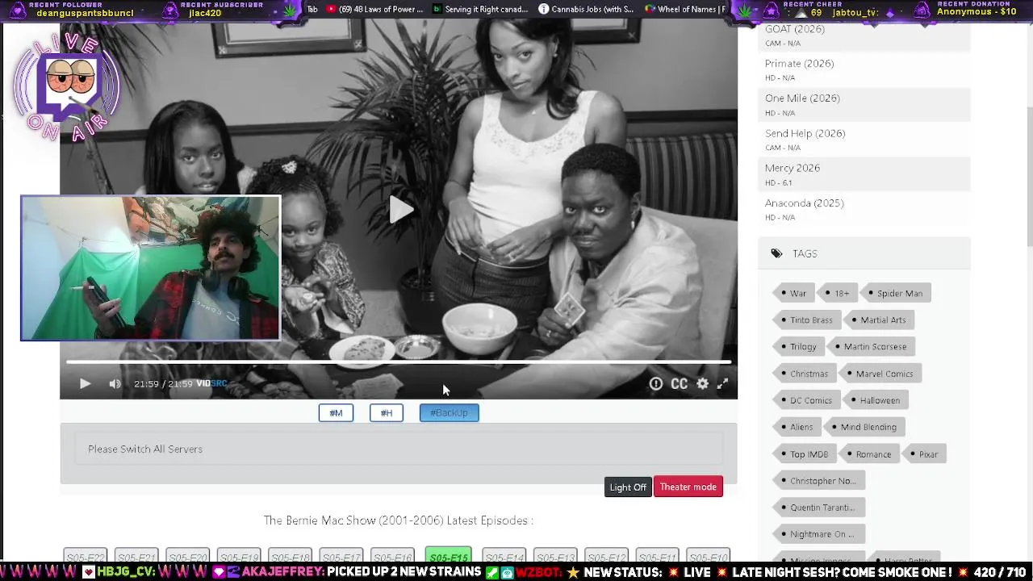
Task: Open episode S05-E14
Action: [504, 557]
